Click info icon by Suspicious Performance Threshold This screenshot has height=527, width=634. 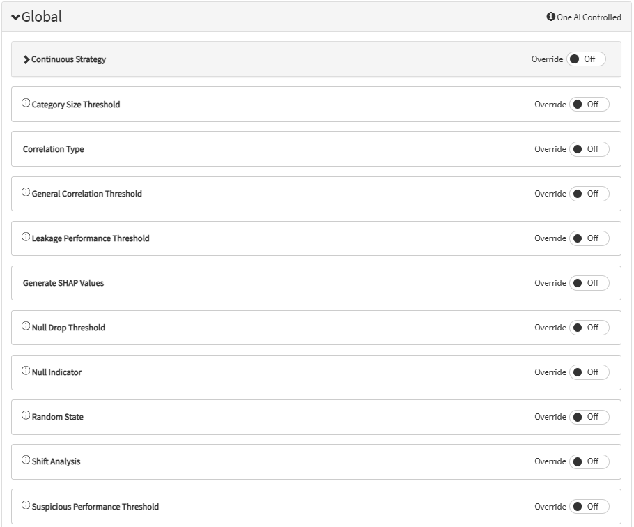tap(26, 505)
